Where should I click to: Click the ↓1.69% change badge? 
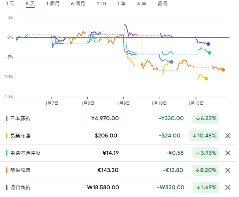206,187
